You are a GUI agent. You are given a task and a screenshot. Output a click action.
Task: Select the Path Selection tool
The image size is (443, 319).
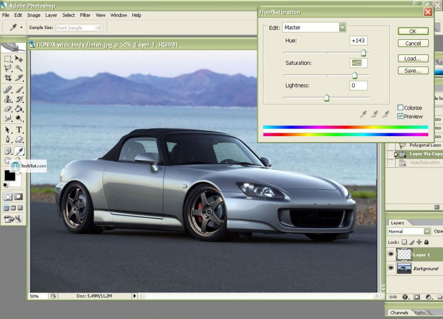coord(8,130)
